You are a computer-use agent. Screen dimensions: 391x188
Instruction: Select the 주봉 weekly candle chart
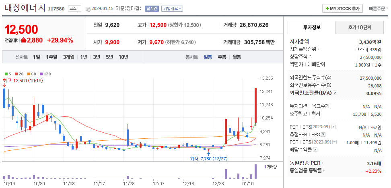click(222, 57)
